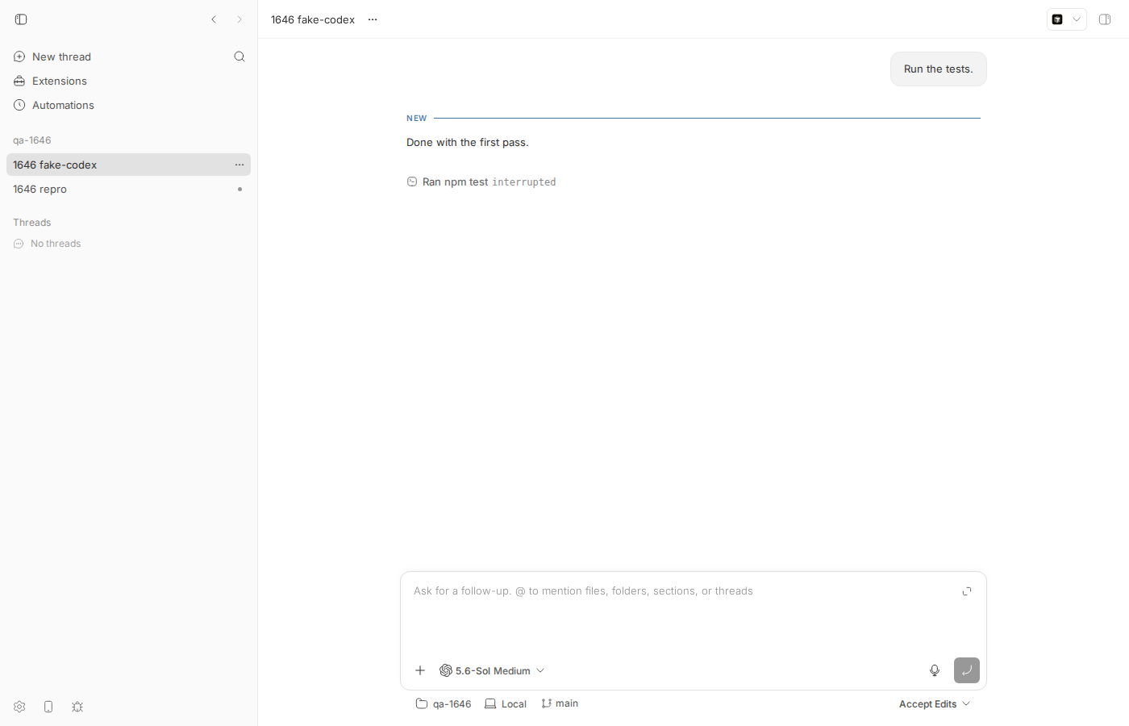Click the 1646 fake-codex title in header
Screen dimensions: 1129x726
(313, 19)
